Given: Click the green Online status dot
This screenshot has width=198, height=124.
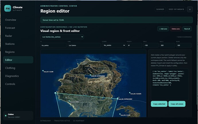Looking at the screenshot, I should (x=6, y=116).
